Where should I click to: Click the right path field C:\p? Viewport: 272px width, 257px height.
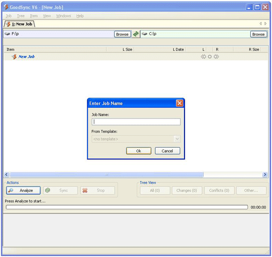click(195, 34)
